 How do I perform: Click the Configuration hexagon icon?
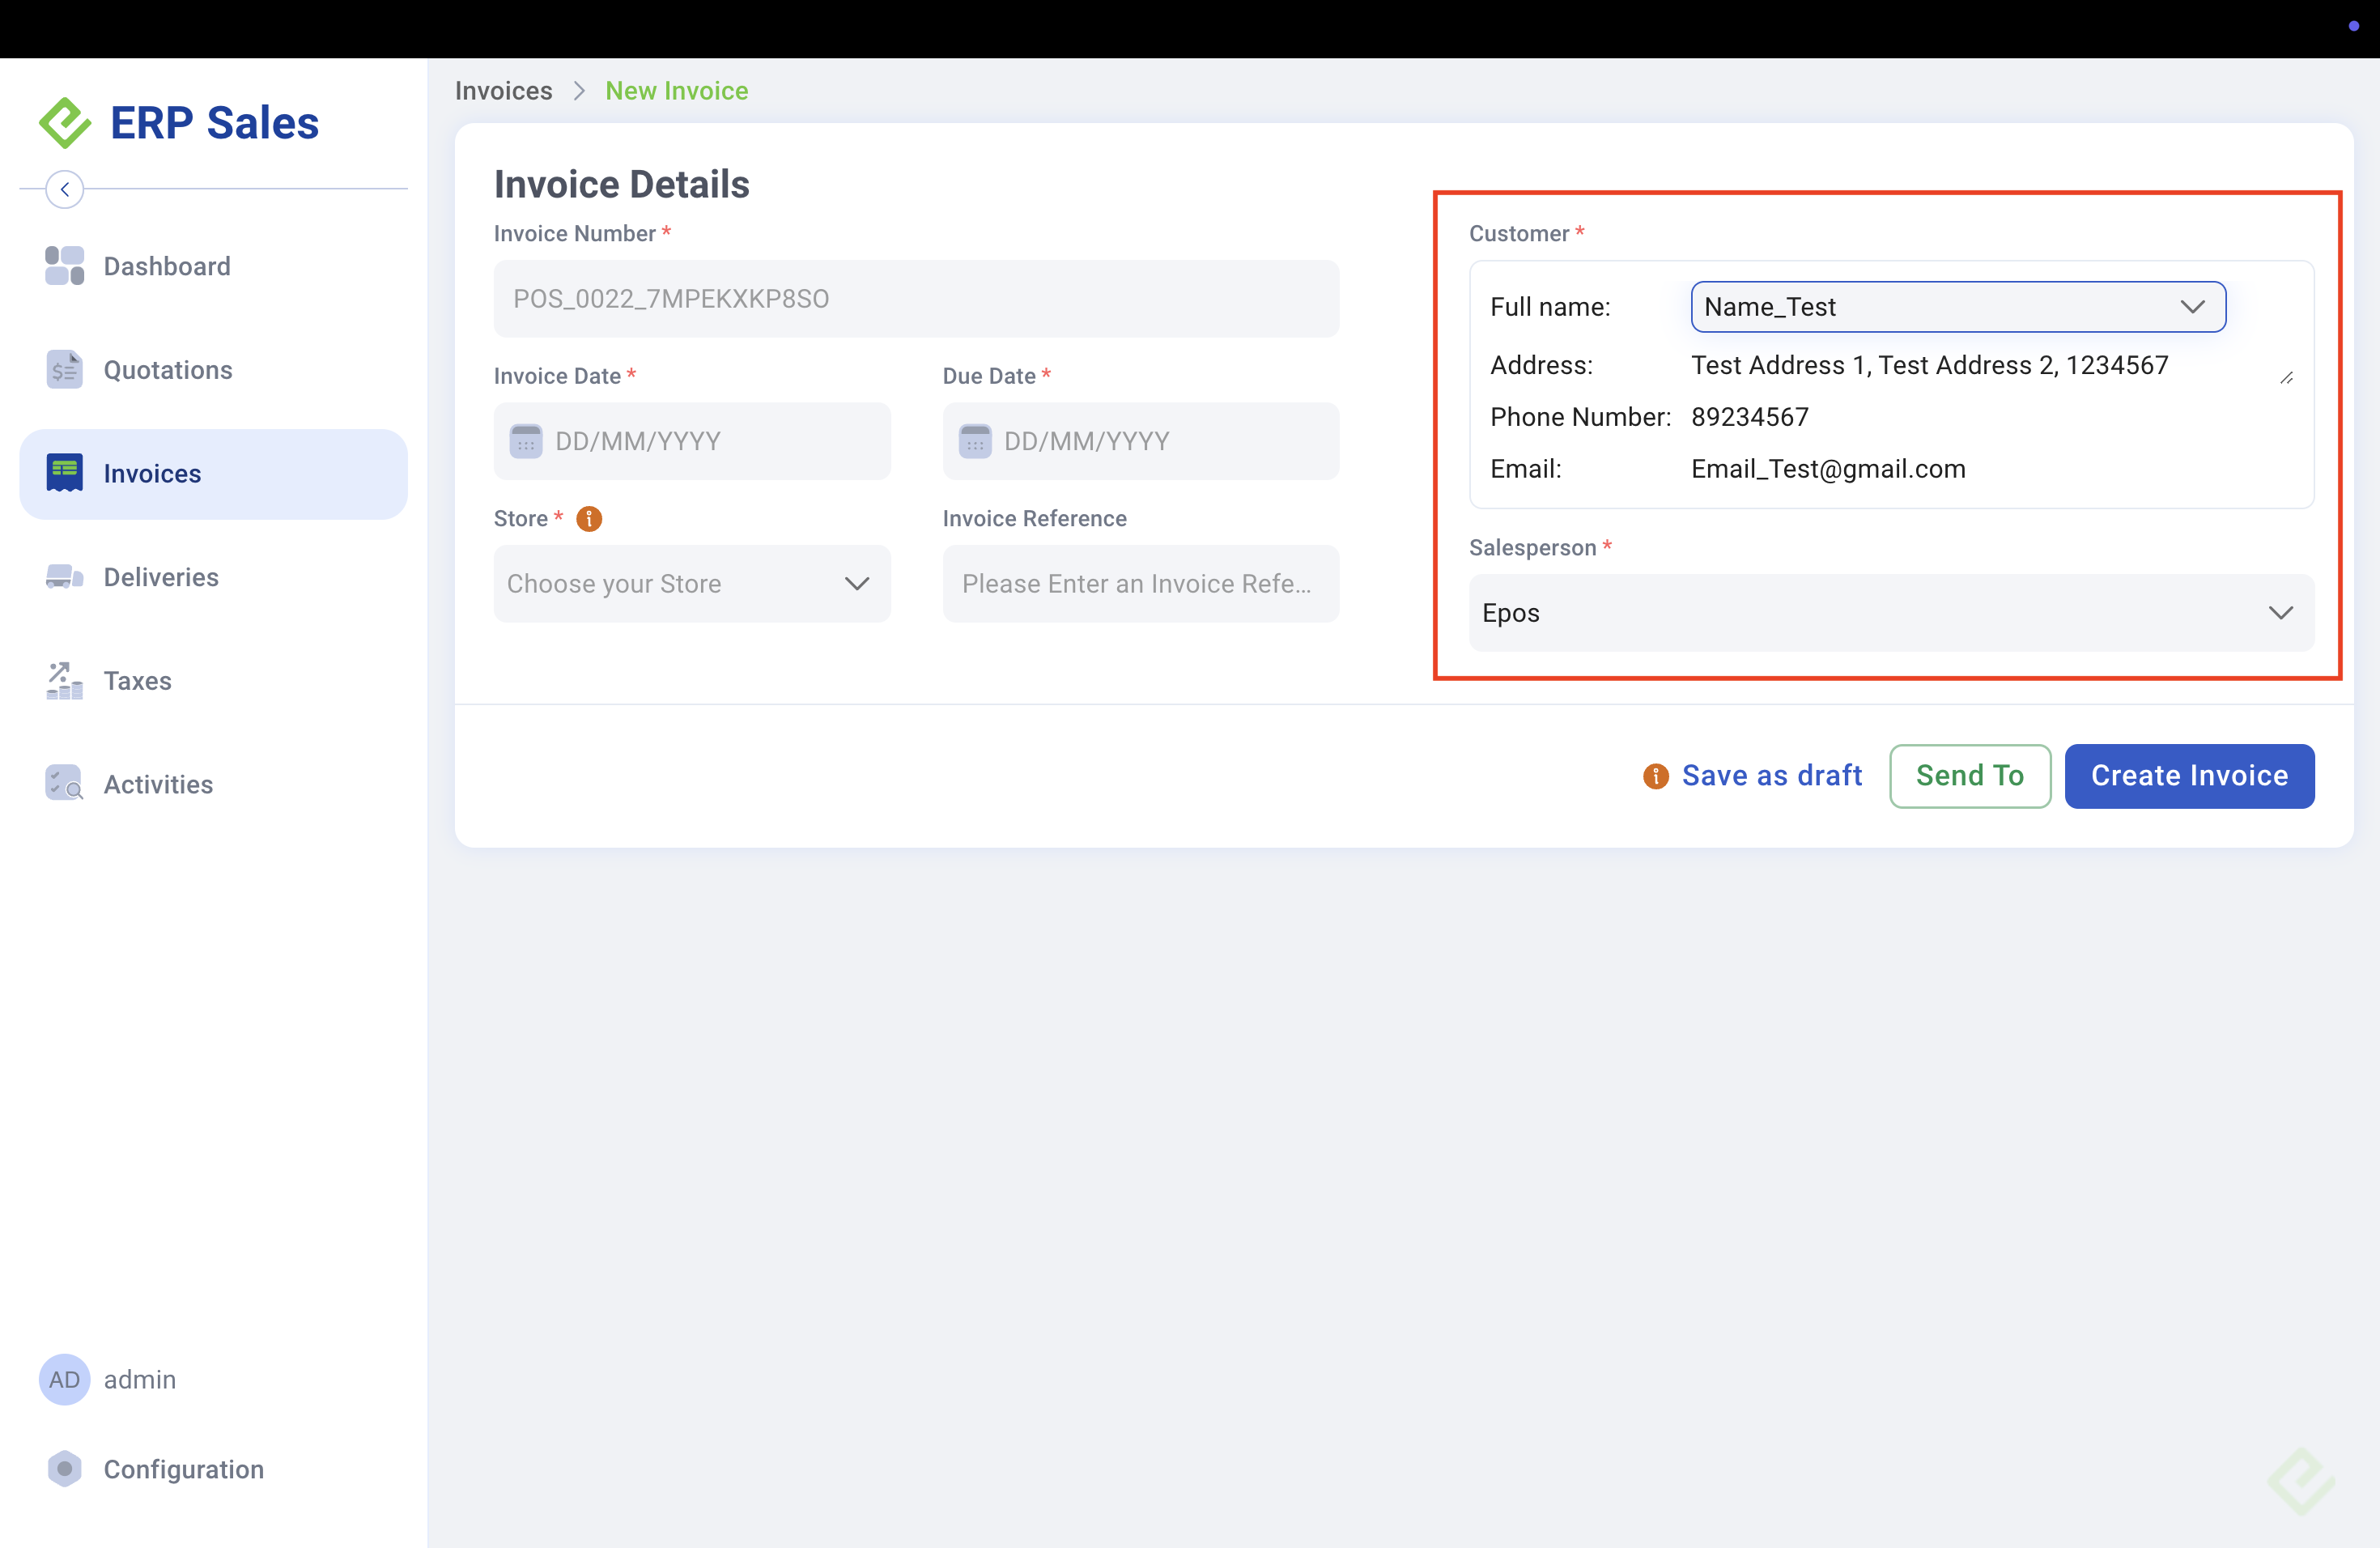[65, 1469]
